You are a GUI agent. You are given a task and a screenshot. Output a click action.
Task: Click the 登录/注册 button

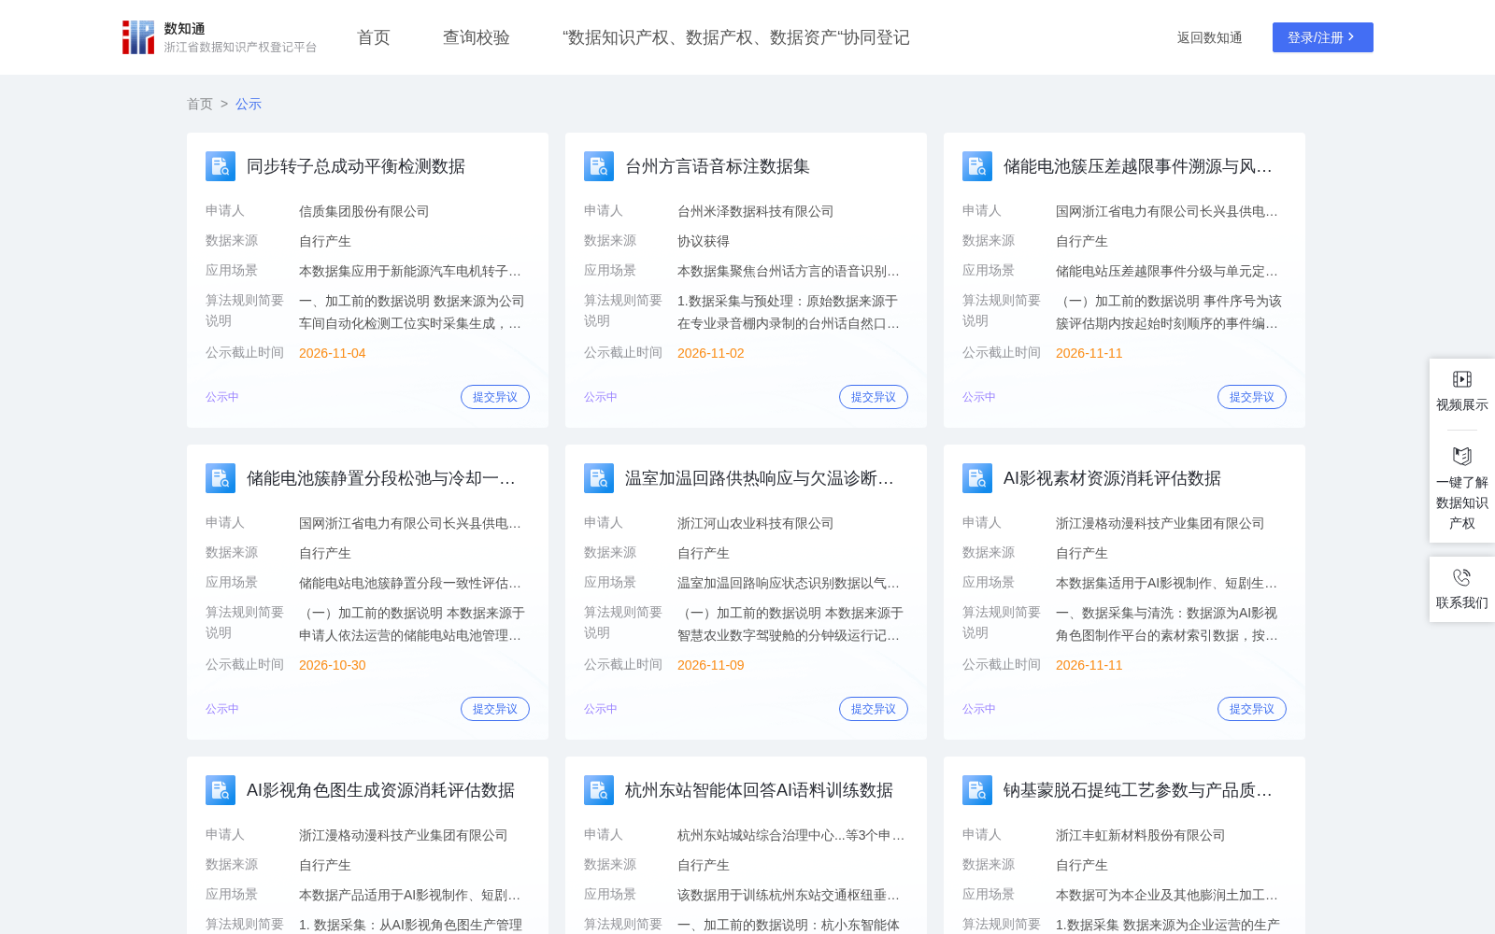pos(1323,37)
